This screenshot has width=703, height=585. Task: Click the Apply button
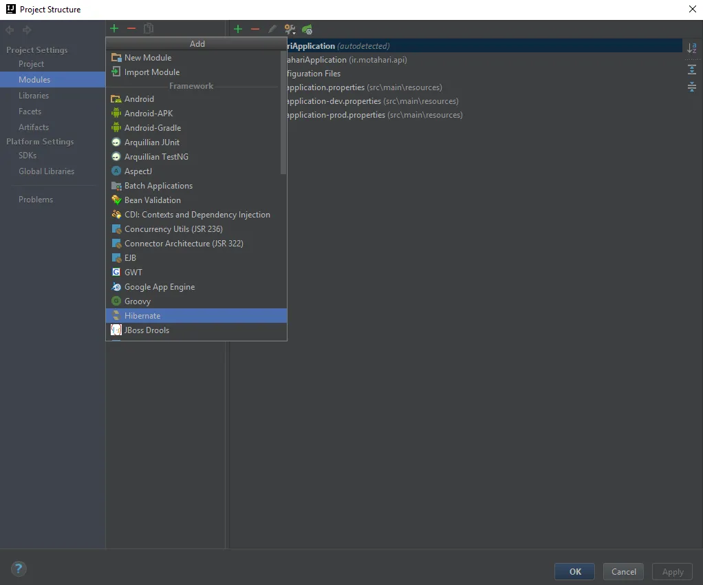point(673,571)
